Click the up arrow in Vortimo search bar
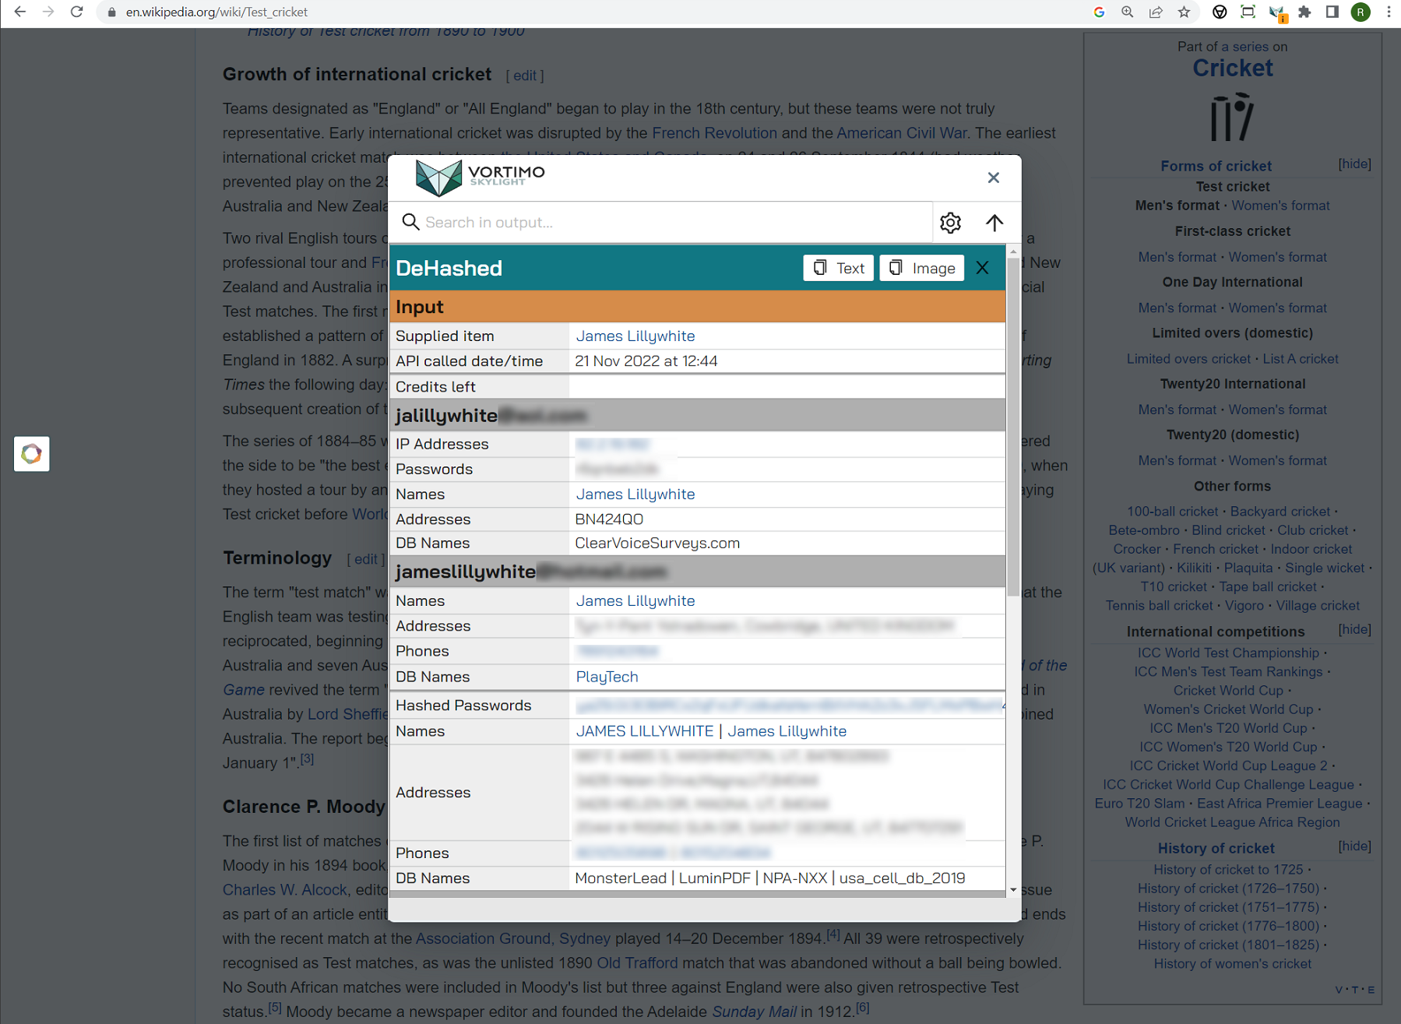Screen dimensions: 1401x1024 click(994, 223)
